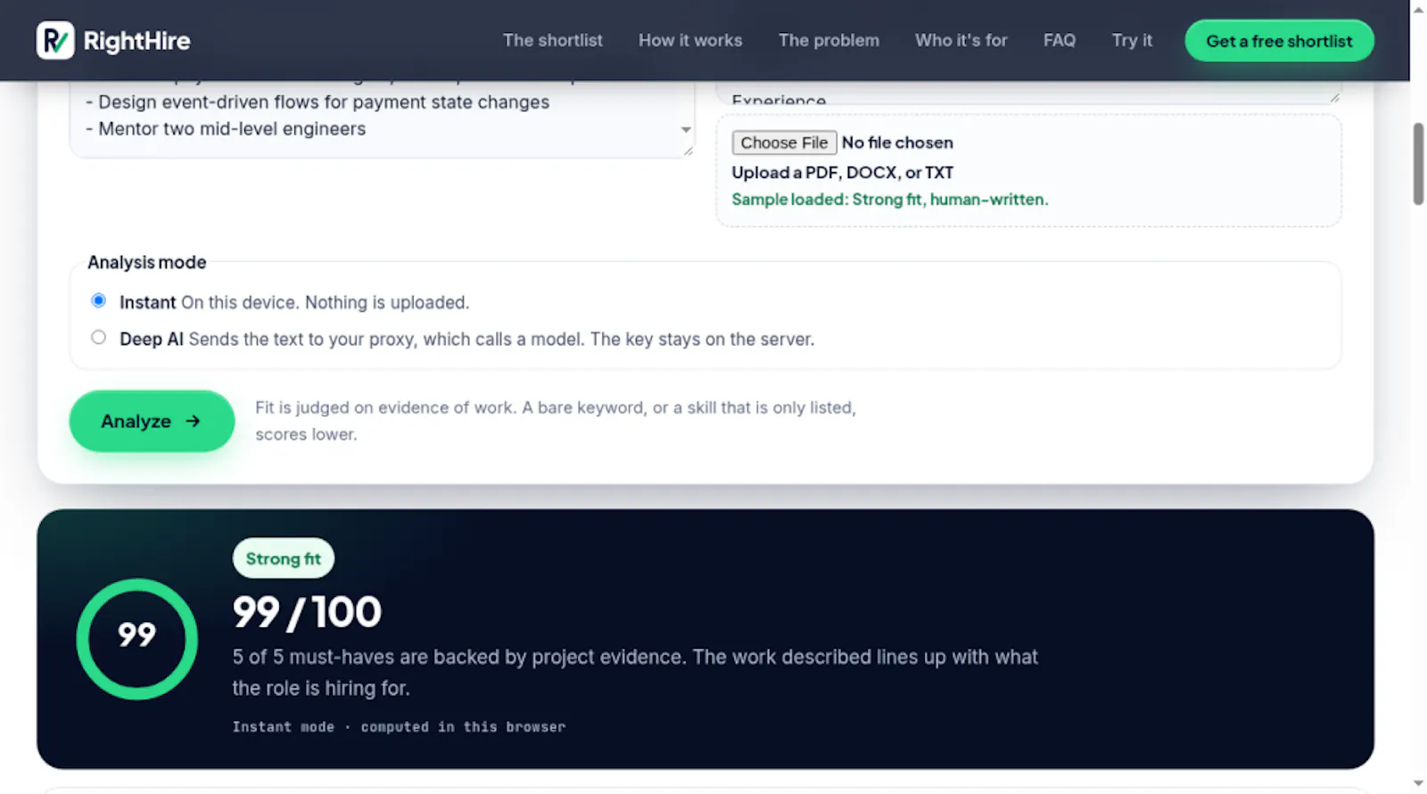
Task: Open The problem nav link
Action: (829, 40)
